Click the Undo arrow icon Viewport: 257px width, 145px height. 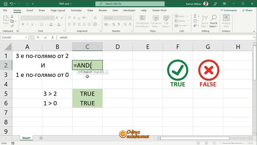11,4
